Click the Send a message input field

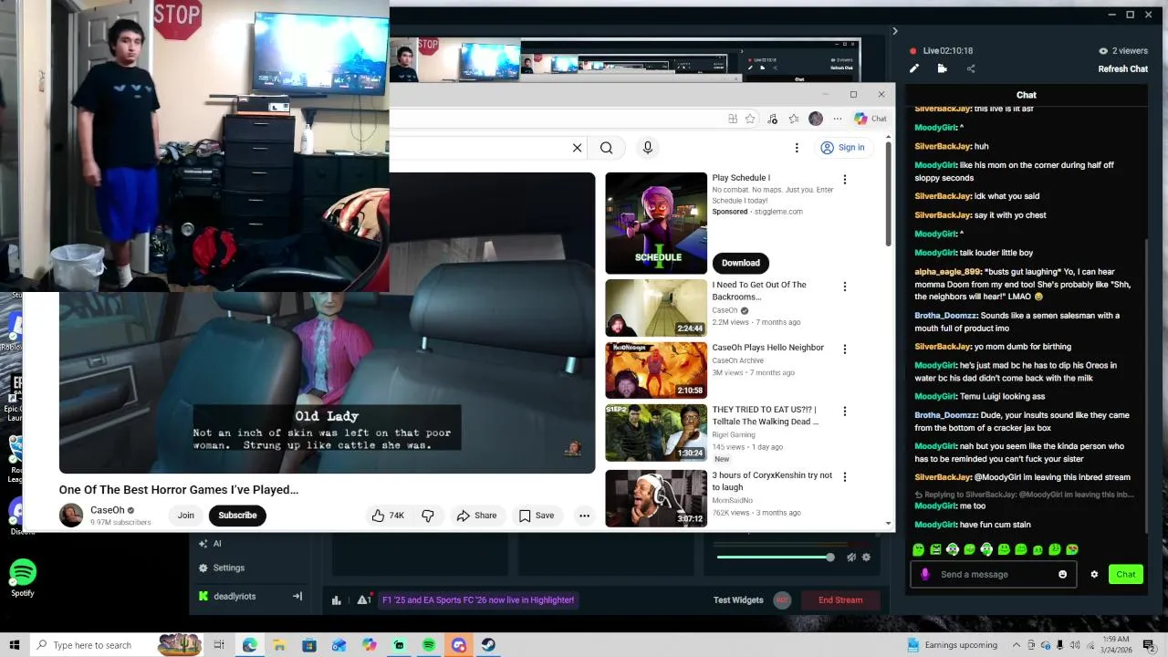[x=994, y=574]
